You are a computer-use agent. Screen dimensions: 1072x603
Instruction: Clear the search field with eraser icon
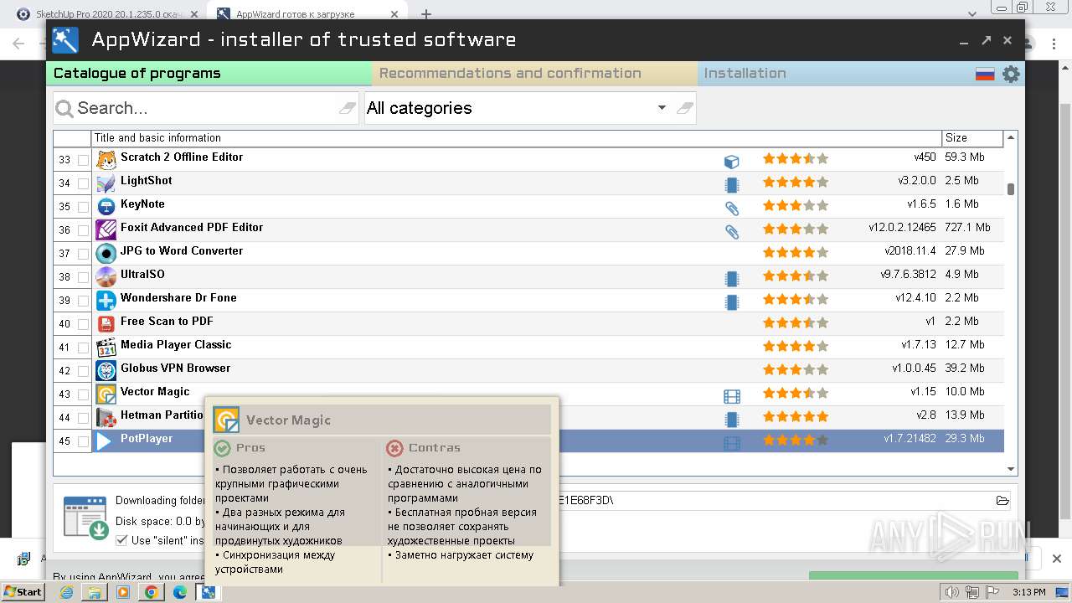(x=347, y=108)
